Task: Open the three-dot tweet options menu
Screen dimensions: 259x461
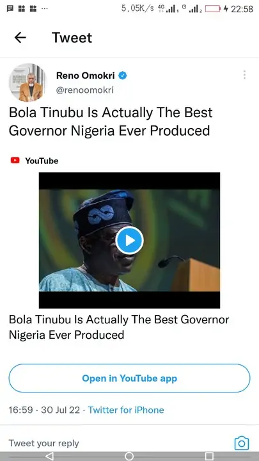Action: coord(244,75)
